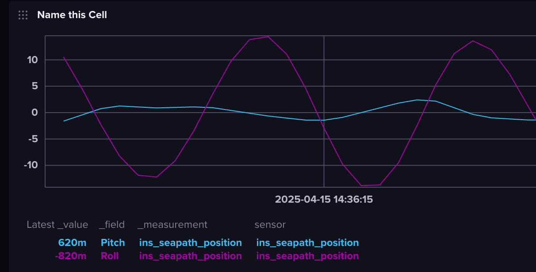The image size is (536, 272).
Task: Click the cell drag handle icon
Action: [23, 15]
